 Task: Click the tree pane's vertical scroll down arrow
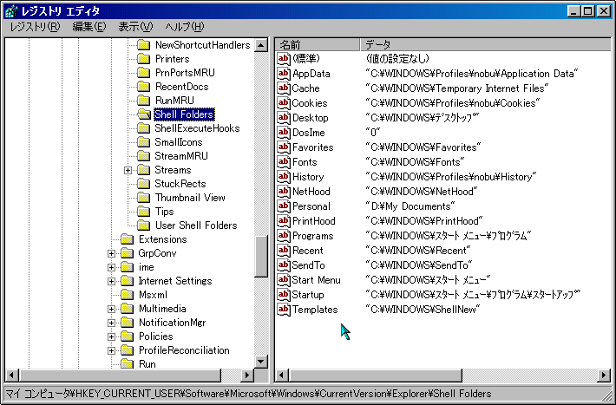261,361
